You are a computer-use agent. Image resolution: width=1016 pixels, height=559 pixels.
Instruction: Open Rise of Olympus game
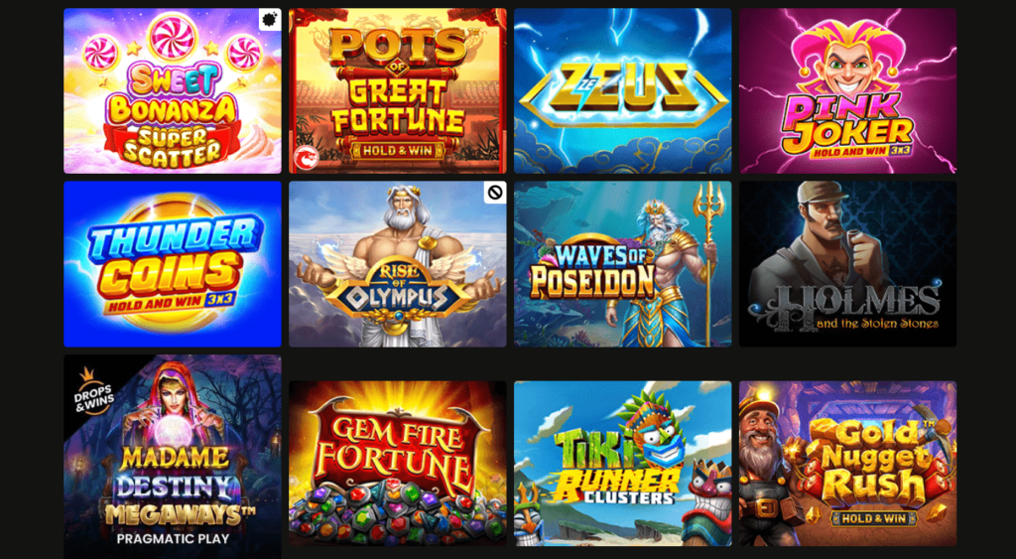click(398, 264)
